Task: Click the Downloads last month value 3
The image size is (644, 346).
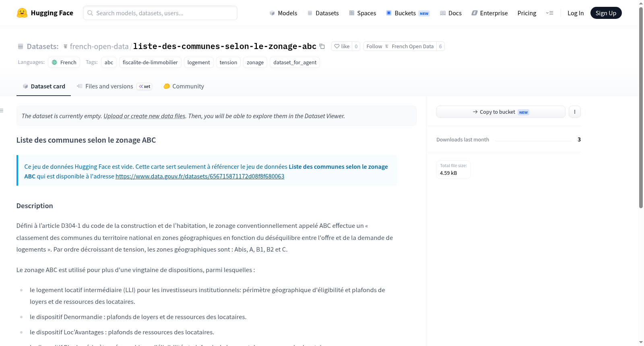Action: coord(579,139)
